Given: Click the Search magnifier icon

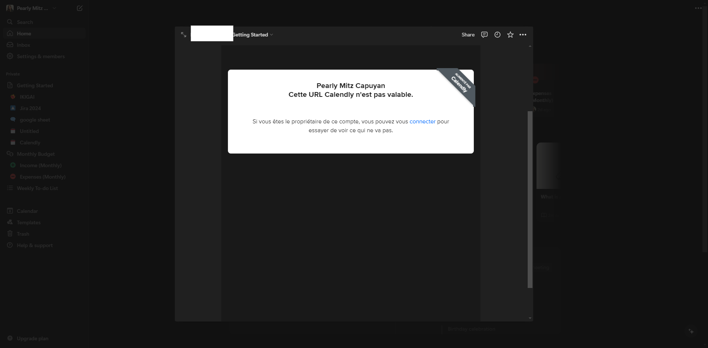Looking at the screenshot, I should coord(10,22).
